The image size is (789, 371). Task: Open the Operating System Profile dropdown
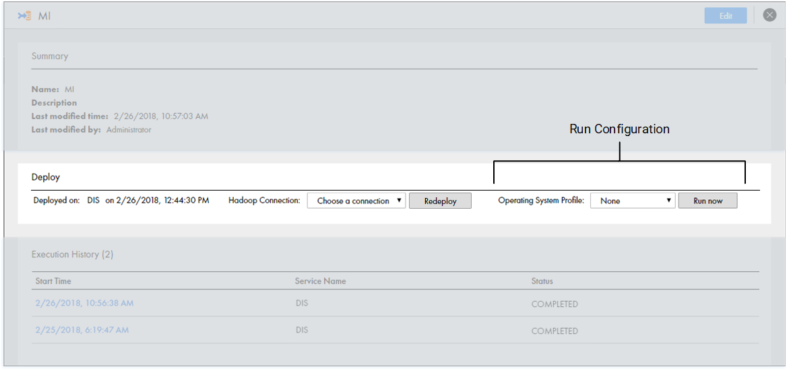pyautogui.click(x=633, y=201)
